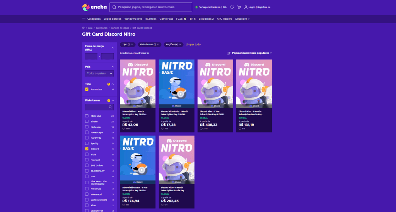Open Nitro Basic 1 Month product thumbnail
The width and height of the screenshot is (396, 212).
point(176,84)
